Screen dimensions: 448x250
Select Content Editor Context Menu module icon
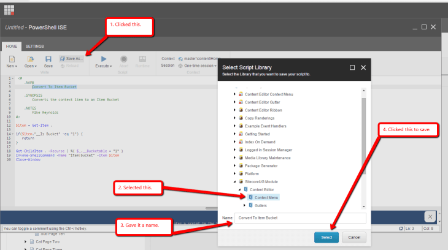point(241,94)
